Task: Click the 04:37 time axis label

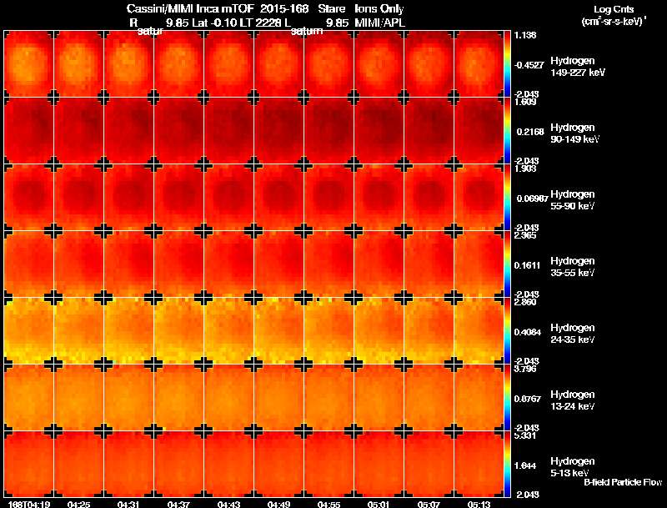Action: point(178,505)
